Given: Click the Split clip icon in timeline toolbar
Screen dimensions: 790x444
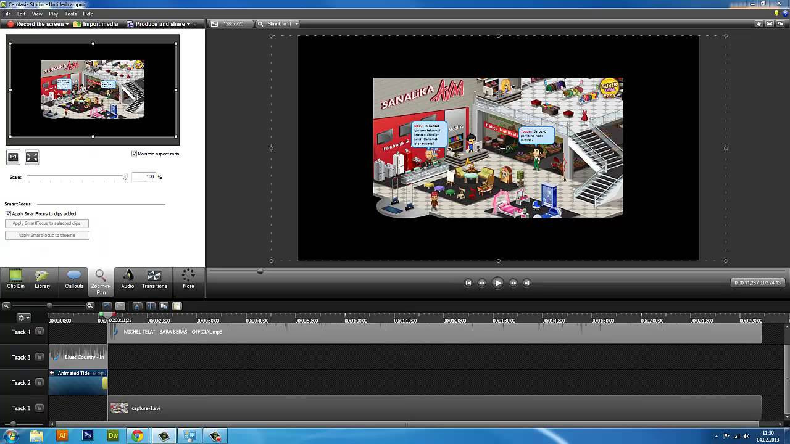Looking at the screenshot, I should point(151,306).
